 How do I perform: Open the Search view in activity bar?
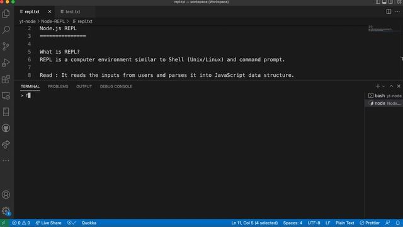[6, 30]
